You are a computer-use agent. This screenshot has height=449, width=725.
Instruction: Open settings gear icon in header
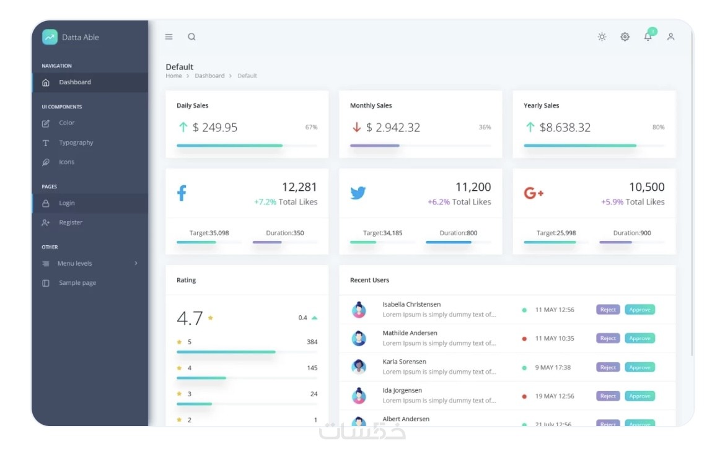(x=625, y=37)
